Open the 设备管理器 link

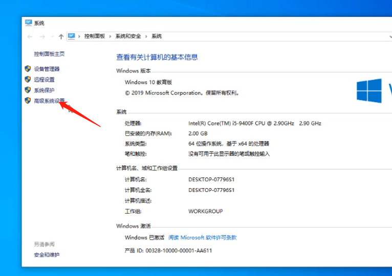coord(47,69)
